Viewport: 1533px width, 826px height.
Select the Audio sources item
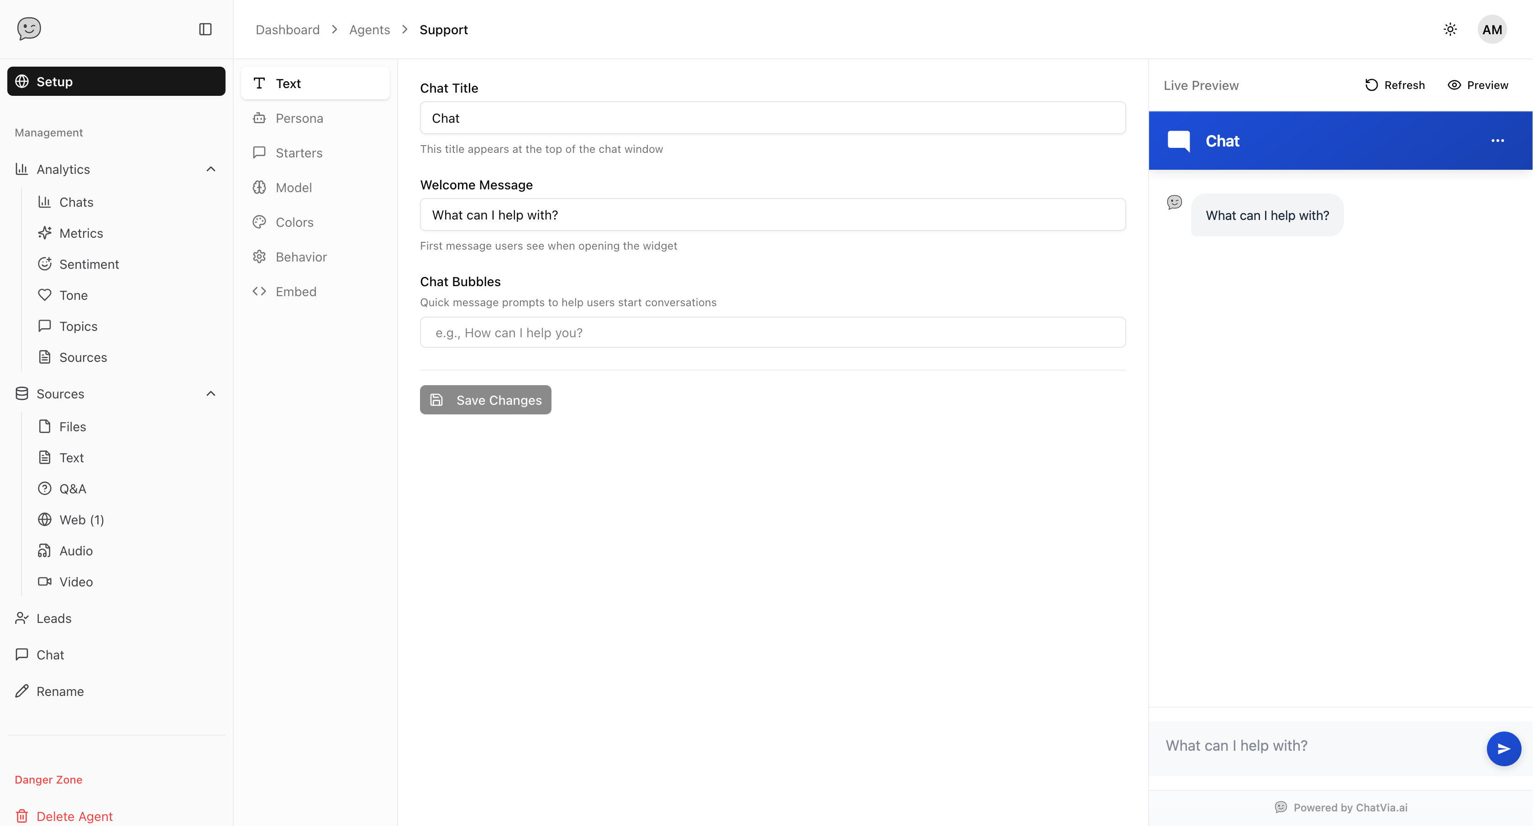[76, 550]
